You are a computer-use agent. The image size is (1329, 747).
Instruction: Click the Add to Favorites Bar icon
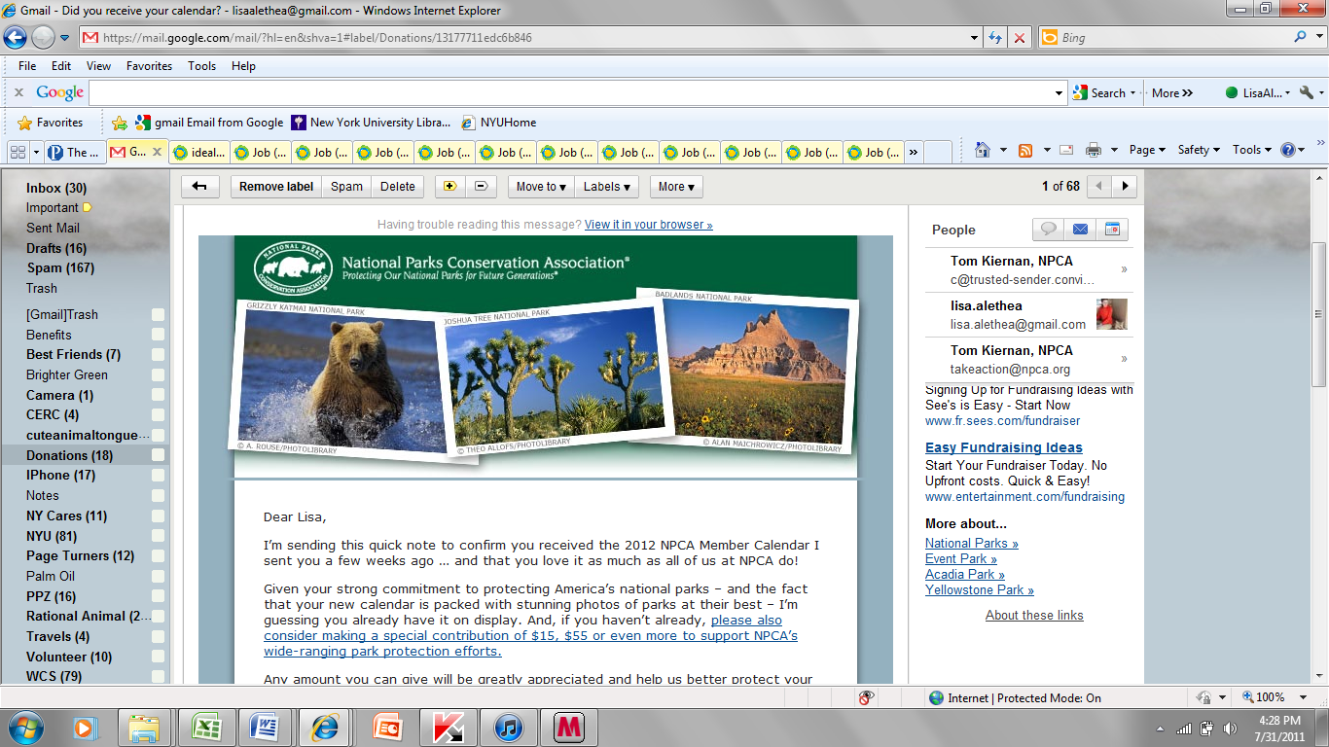tap(120, 123)
